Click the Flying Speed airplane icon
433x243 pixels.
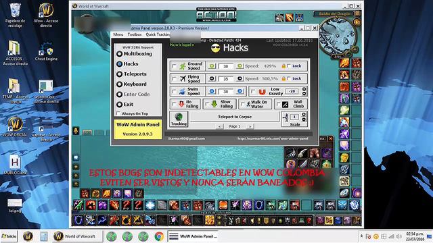[183, 79]
